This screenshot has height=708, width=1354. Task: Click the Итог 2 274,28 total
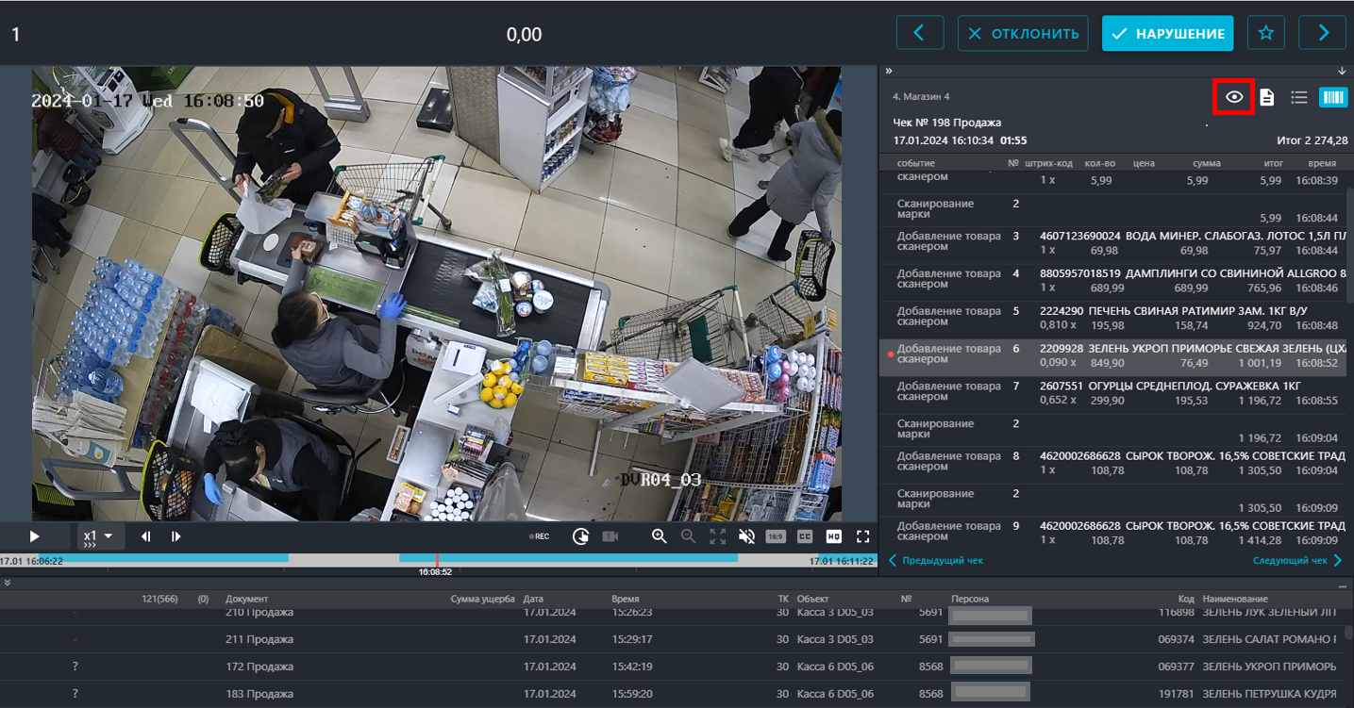pyautogui.click(x=1312, y=140)
